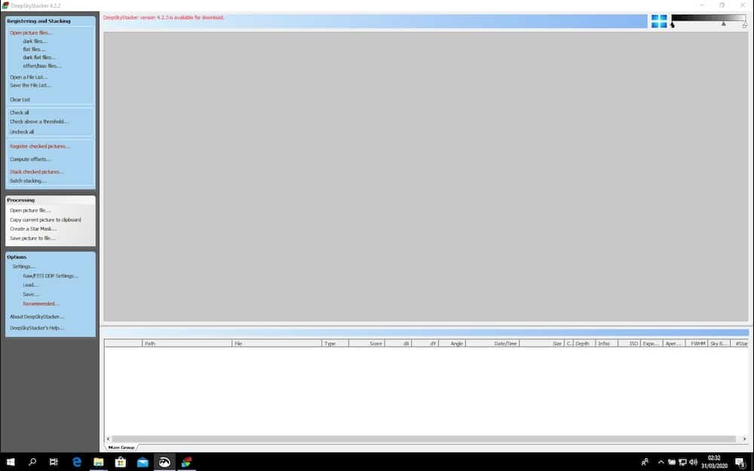Save the File List
This screenshot has width=754, height=471.
click(x=30, y=86)
